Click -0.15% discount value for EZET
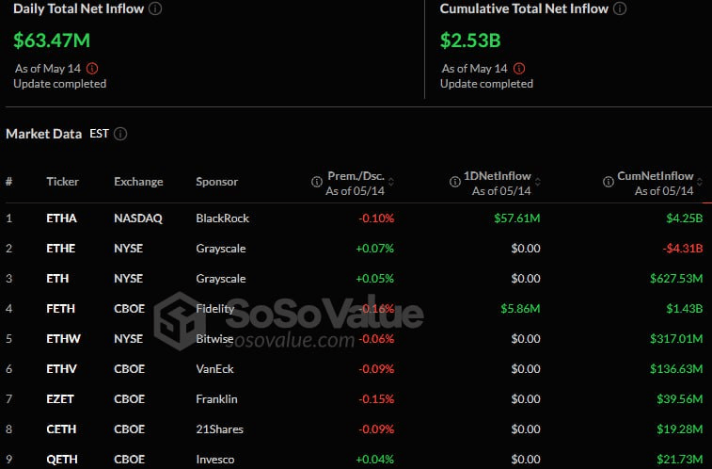This screenshot has width=712, height=469. [376, 399]
